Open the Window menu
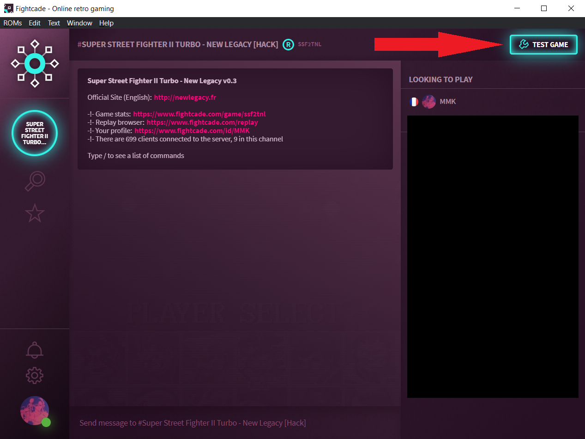Image resolution: width=585 pixels, height=439 pixels. click(79, 23)
